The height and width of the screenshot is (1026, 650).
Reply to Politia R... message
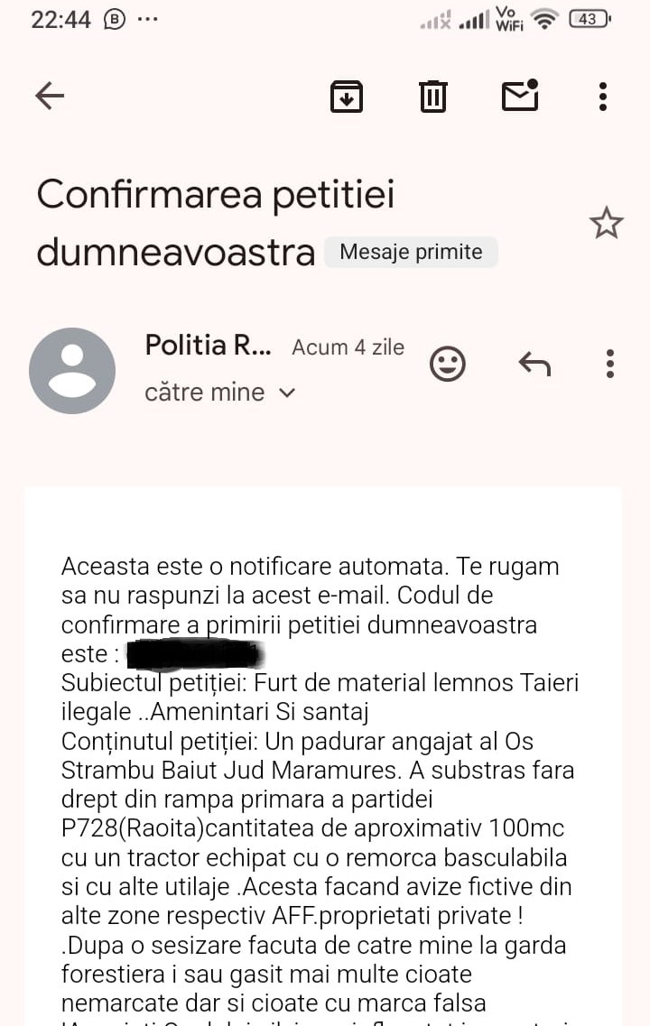point(534,364)
